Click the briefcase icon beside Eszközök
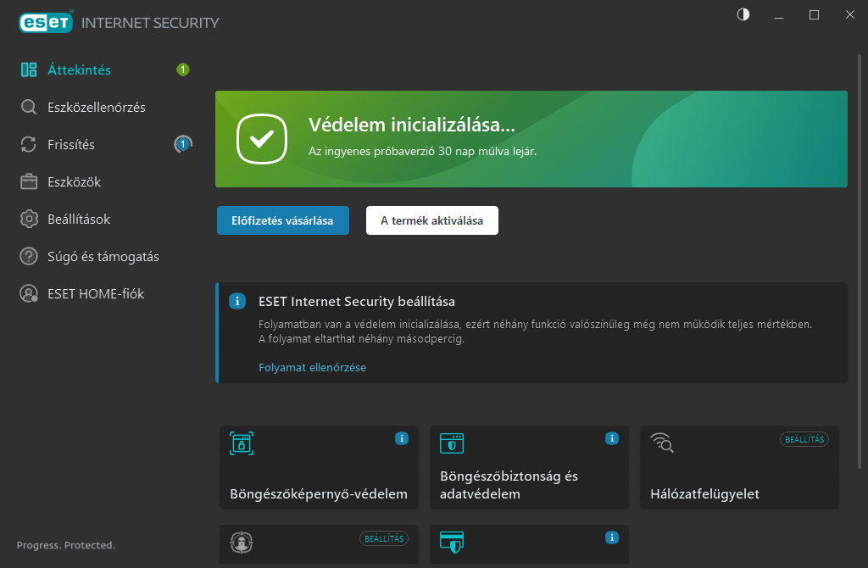The height and width of the screenshot is (568, 868). point(29,181)
